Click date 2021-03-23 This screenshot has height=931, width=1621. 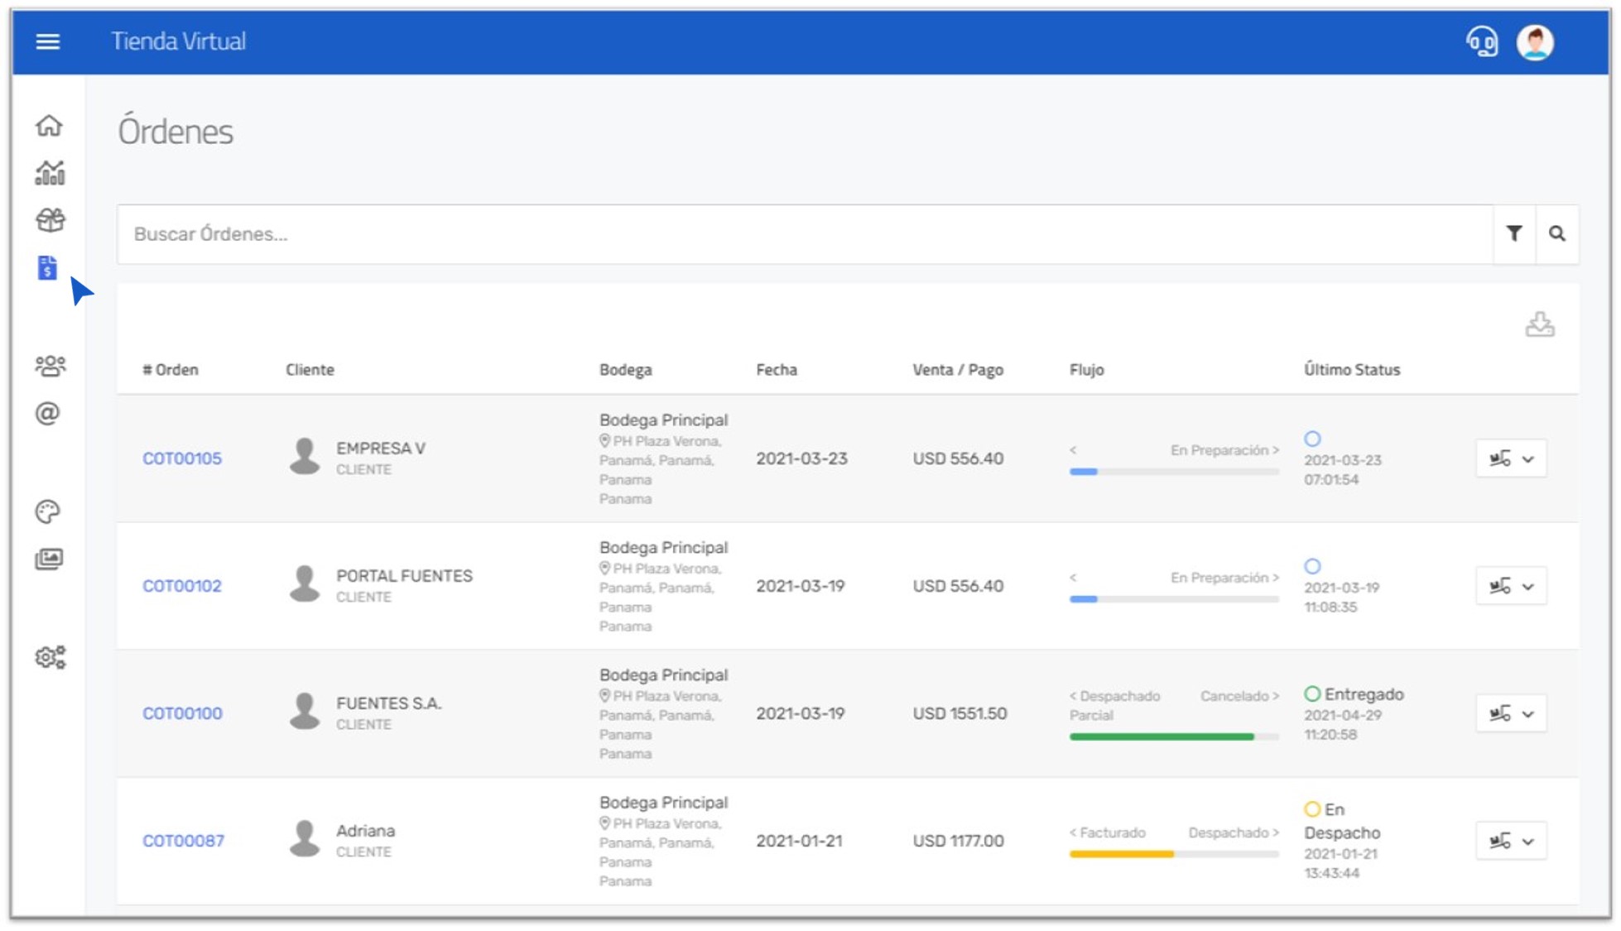(801, 458)
